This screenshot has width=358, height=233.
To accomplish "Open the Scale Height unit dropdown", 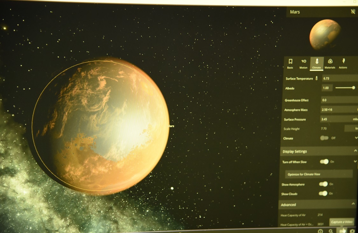I will pyautogui.click(x=352, y=129).
